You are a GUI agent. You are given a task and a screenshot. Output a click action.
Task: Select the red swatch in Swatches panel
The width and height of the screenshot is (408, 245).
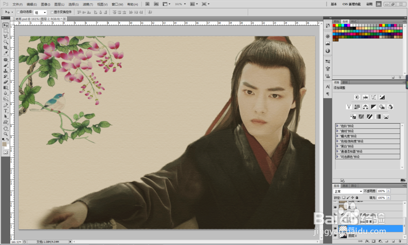(x=334, y=25)
